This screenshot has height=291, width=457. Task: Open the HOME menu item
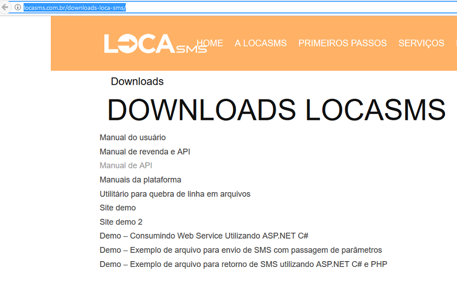tap(210, 43)
